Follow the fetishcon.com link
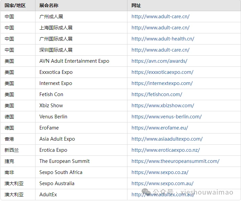Viewport: 241px width, 202px height. tap(157, 94)
